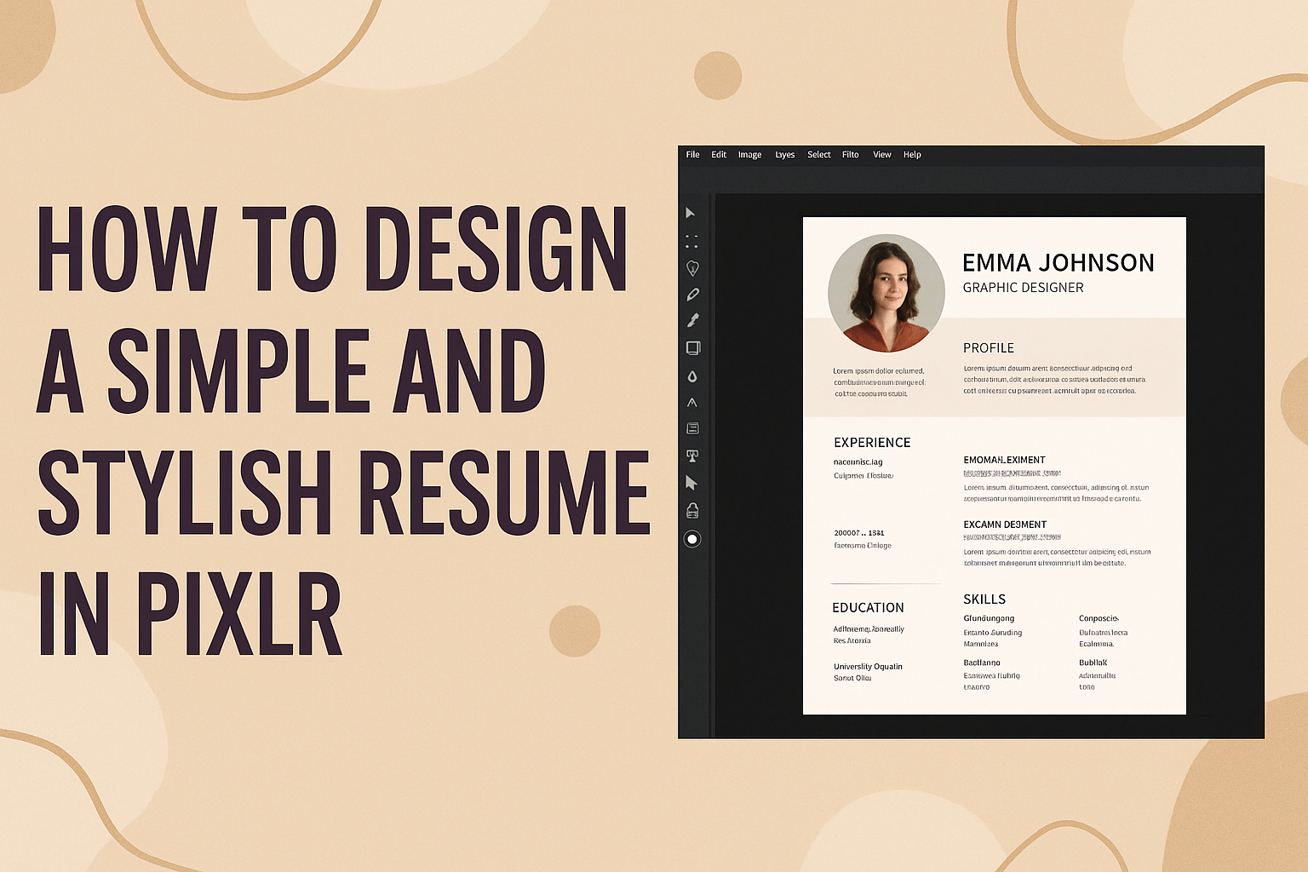The image size is (1308, 872).
Task: Click the GRAPHIC DESIGNER subtitle
Action: 1024,288
